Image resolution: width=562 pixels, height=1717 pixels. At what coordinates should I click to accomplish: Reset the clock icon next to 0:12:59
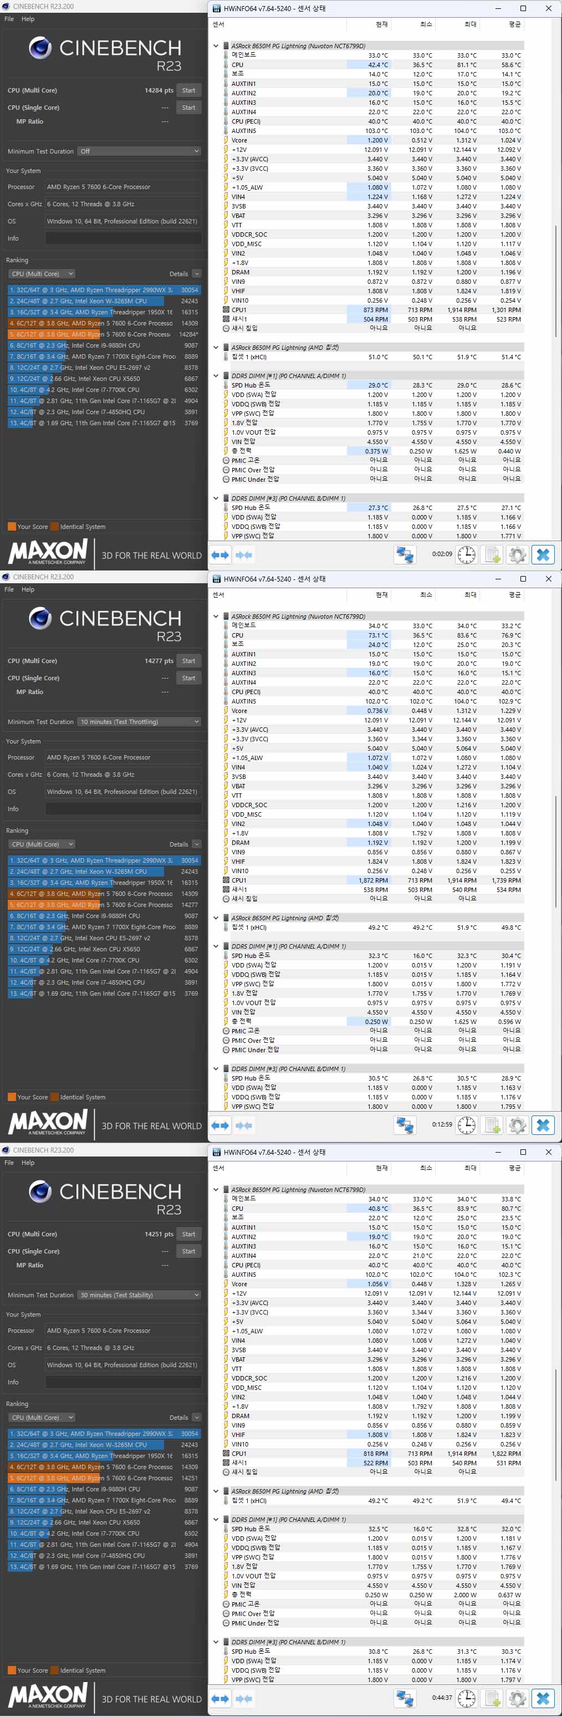pyautogui.click(x=467, y=1125)
